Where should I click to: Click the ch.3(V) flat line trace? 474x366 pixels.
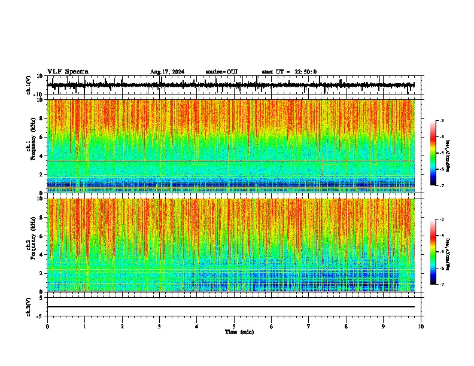pyautogui.click(x=231, y=307)
